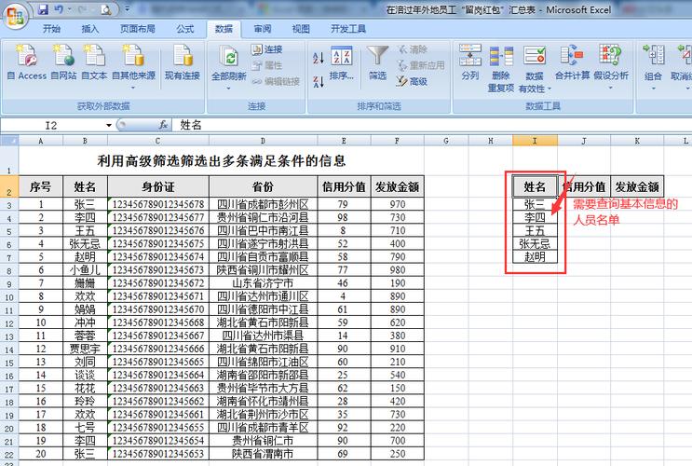Open print preview from quick access toolbar
The height and width of the screenshot is (466, 692).
click(x=106, y=9)
